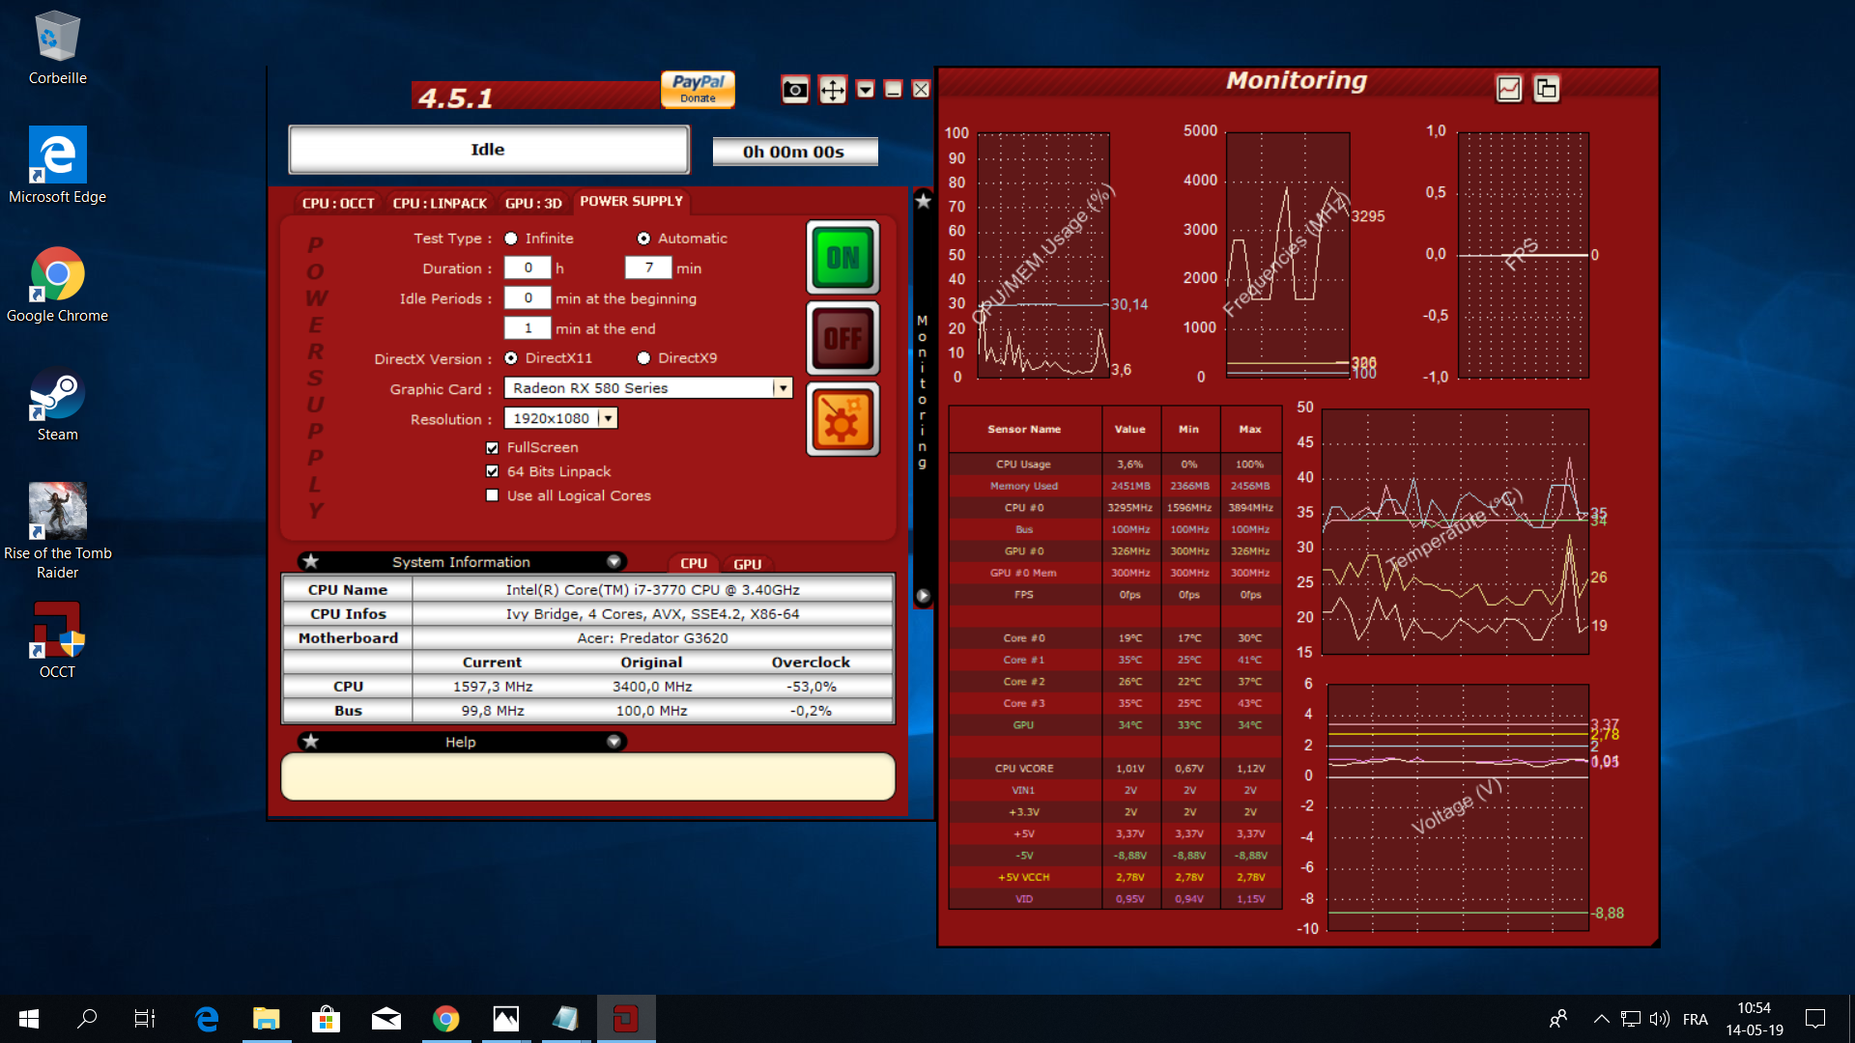Image resolution: width=1855 pixels, height=1043 pixels.
Task: Click the CPU Usage sensor row
Action: (1115, 465)
